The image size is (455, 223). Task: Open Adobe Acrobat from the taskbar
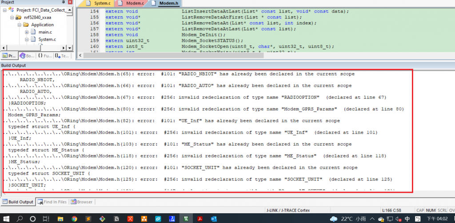(x=200, y=219)
